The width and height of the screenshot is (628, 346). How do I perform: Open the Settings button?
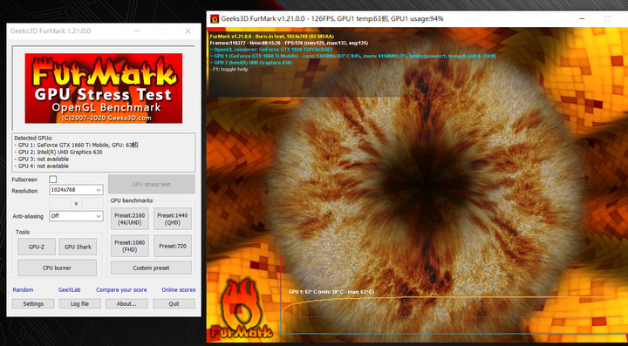33,303
